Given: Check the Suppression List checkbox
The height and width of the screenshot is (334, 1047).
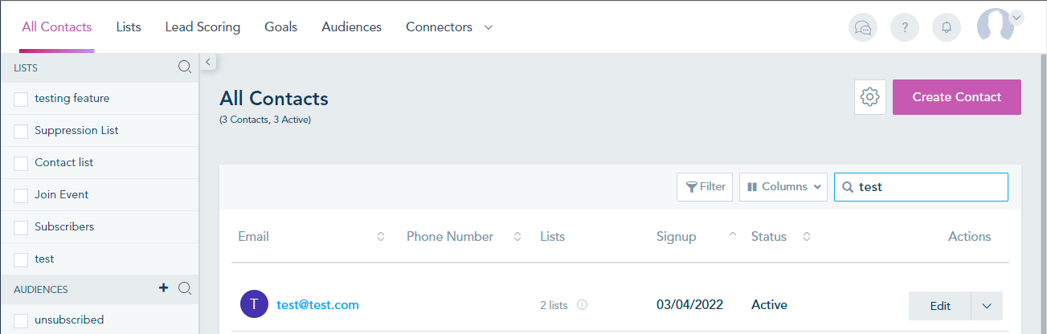Looking at the screenshot, I should click(21, 131).
